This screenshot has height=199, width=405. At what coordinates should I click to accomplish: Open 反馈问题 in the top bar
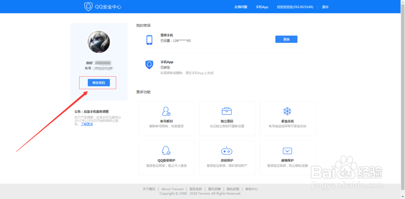coord(241,7)
